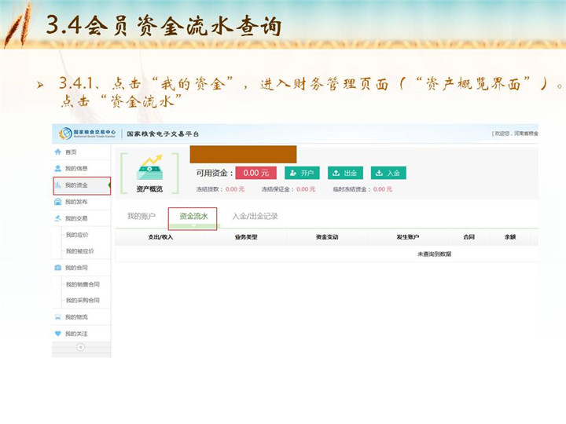Open the 我的销售合同 submenu item
566x424 pixels.
(83, 284)
